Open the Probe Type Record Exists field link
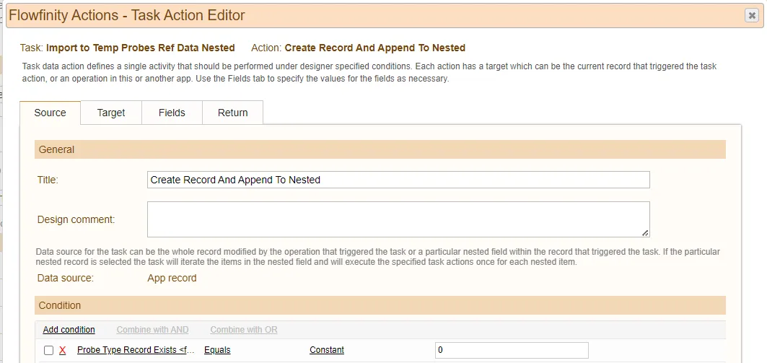 click(136, 350)
